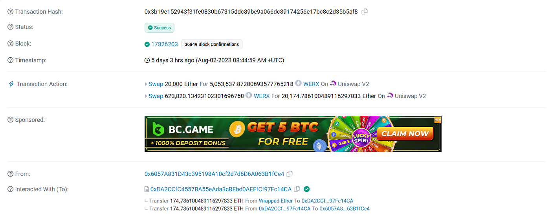
Task: Open the second WERX token link
Action: 262,96
